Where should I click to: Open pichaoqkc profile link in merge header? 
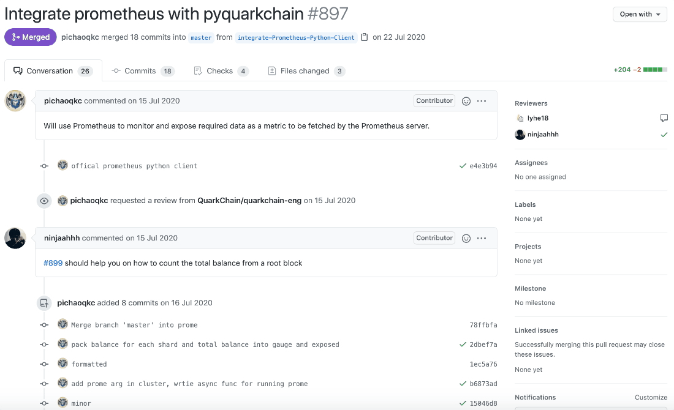(x=80, y=37)
